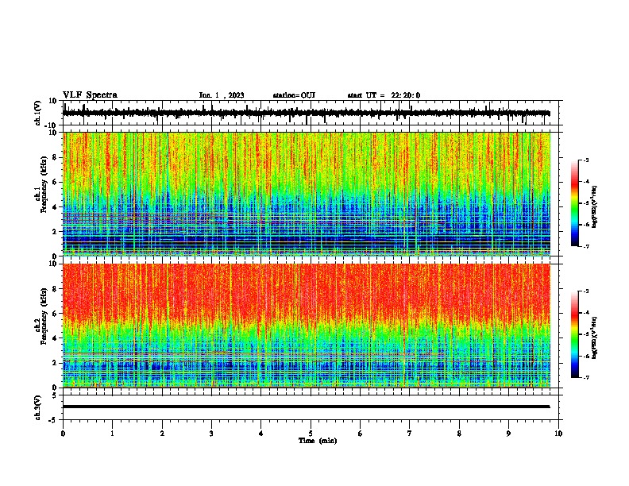
Task: Select the "Jan. 1 , 2023" date text
Action: point(222,95)
